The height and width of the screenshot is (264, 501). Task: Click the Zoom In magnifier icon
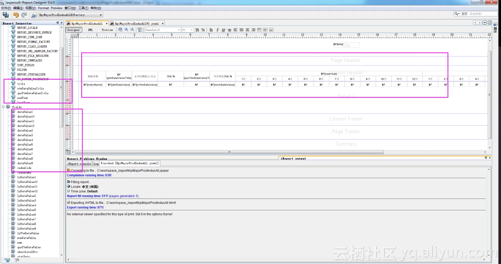(x=126, y=30)
